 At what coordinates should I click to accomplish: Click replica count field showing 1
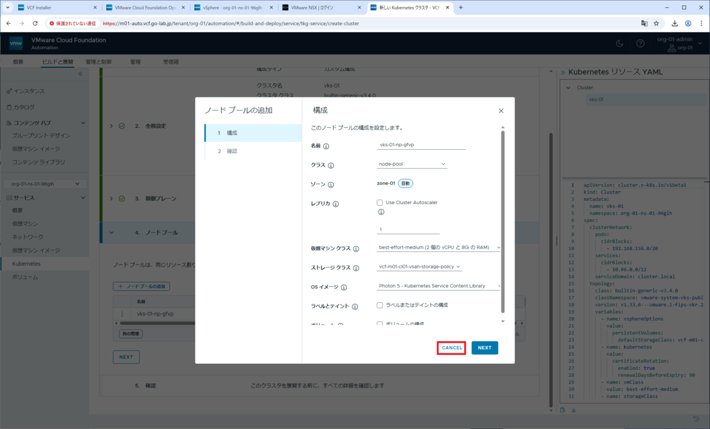[x=408, y=229]
